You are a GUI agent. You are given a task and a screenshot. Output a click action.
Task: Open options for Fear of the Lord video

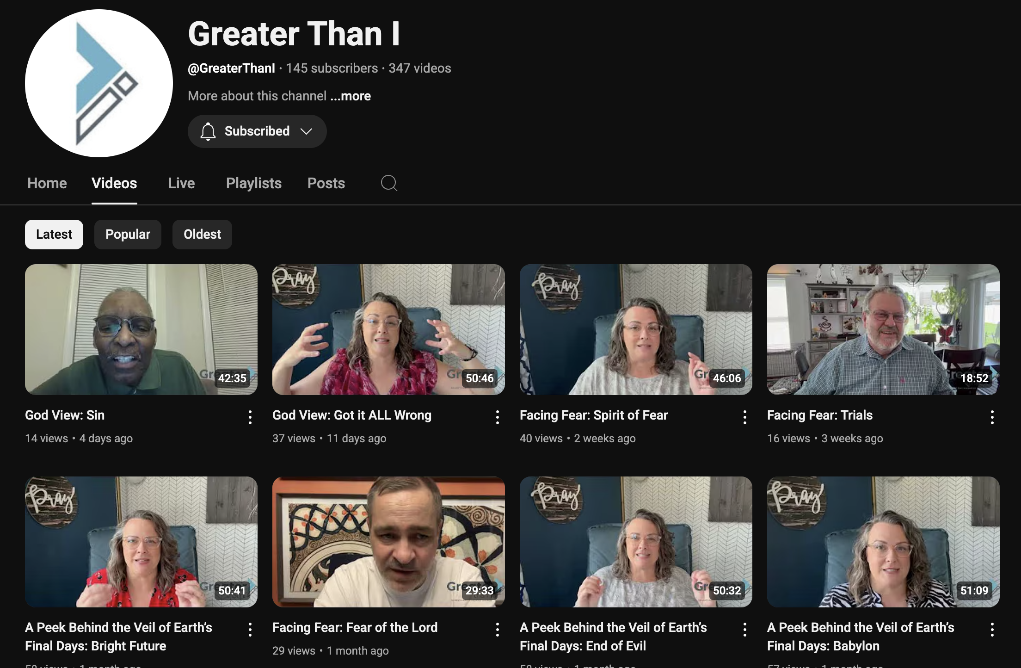click(497, 630)
